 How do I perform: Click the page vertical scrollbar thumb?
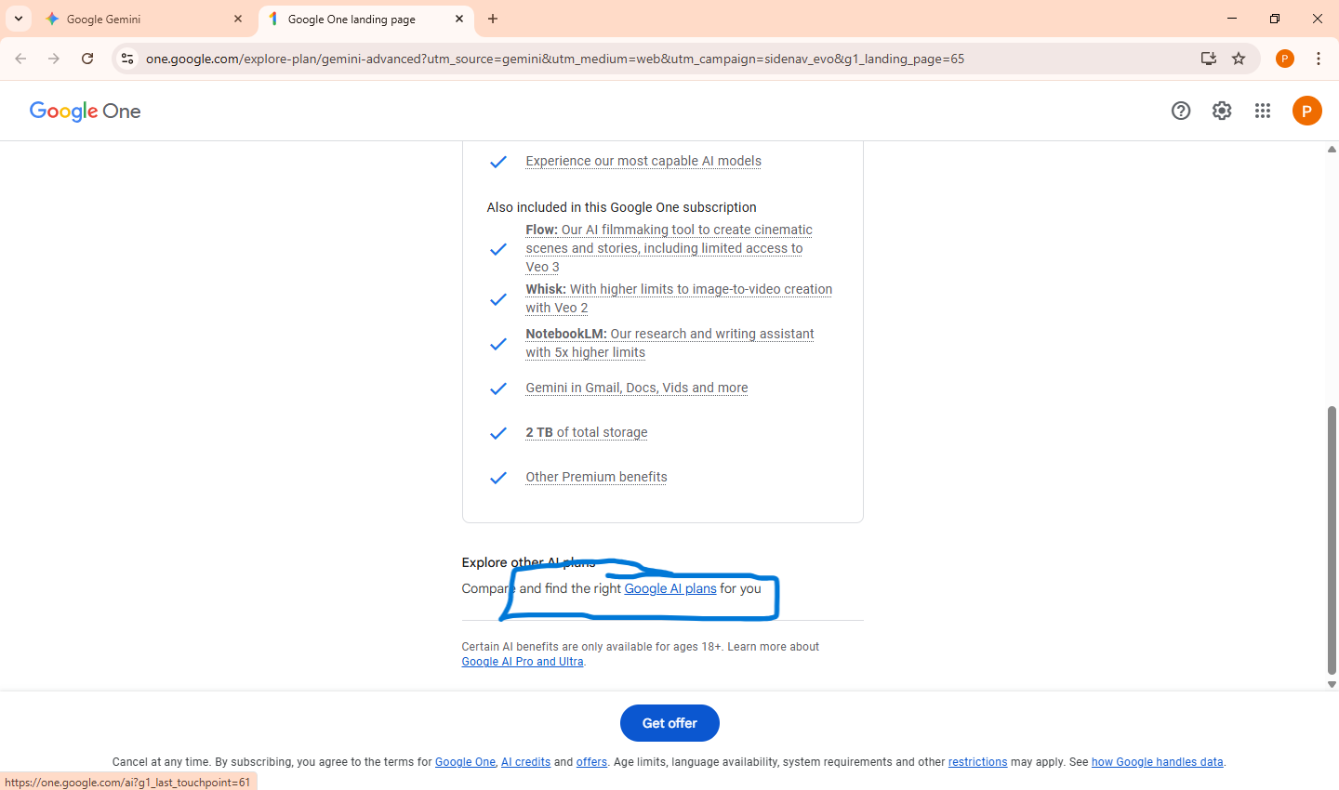[1332, 539]
